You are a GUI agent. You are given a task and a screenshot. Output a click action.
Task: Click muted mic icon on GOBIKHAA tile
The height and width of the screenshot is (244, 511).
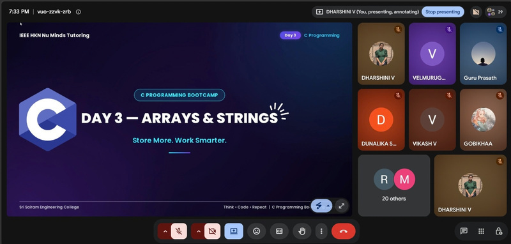500,95
